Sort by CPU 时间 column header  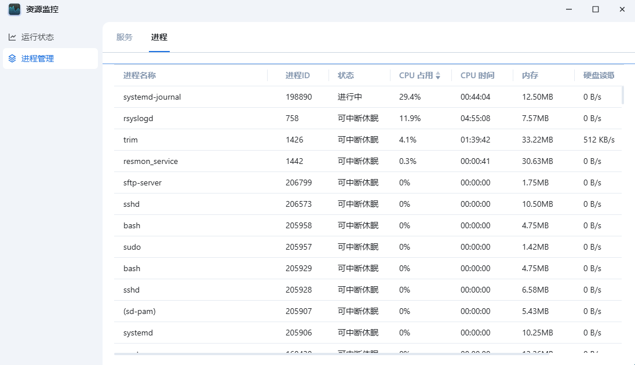(x=477, y=75)
